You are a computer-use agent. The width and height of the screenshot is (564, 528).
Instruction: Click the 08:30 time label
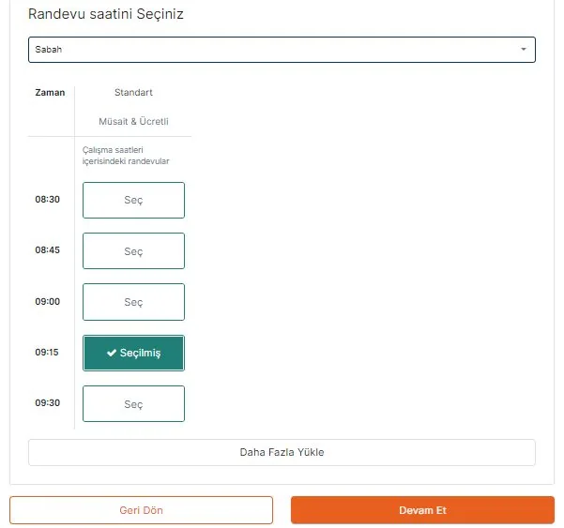pos(48,200)
